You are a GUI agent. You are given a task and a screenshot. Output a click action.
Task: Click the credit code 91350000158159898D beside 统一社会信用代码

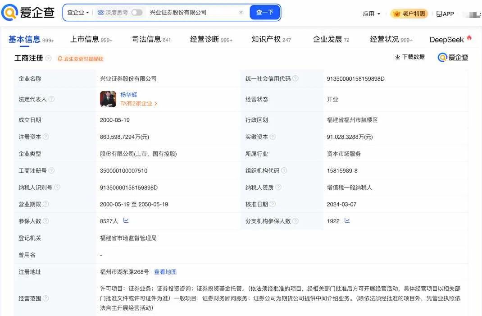click(356, 79)
